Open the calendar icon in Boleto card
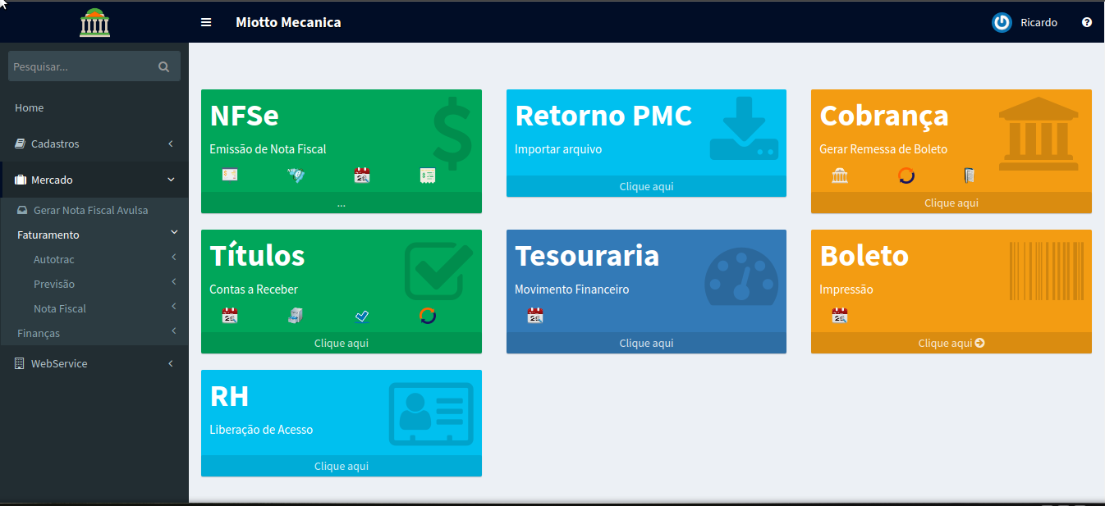The width and height of the screenshot is (1105, 506). click(x=840, y=316)
